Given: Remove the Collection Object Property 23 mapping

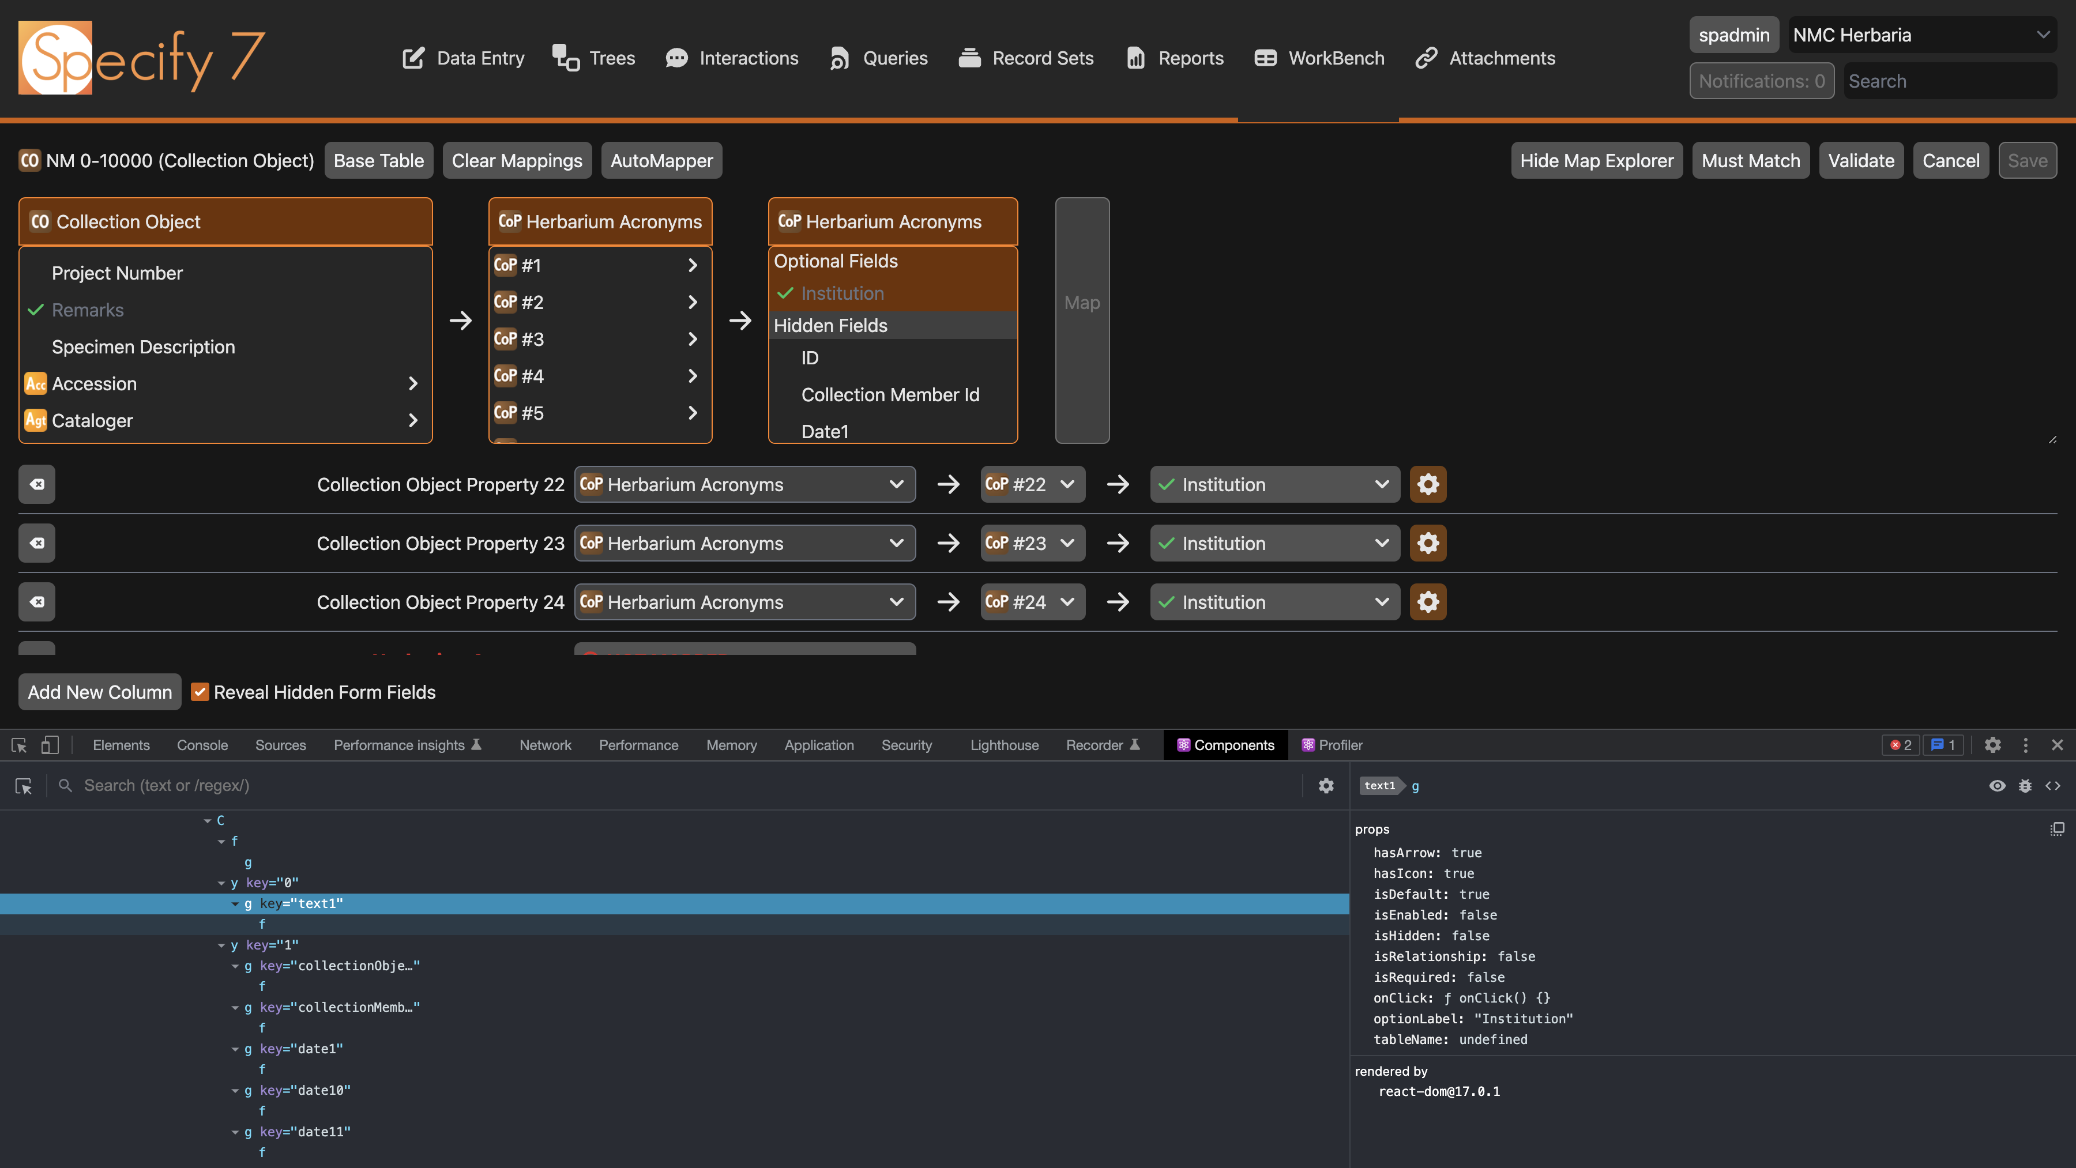Looking at the screenshot, I should (x=36, y=542).
